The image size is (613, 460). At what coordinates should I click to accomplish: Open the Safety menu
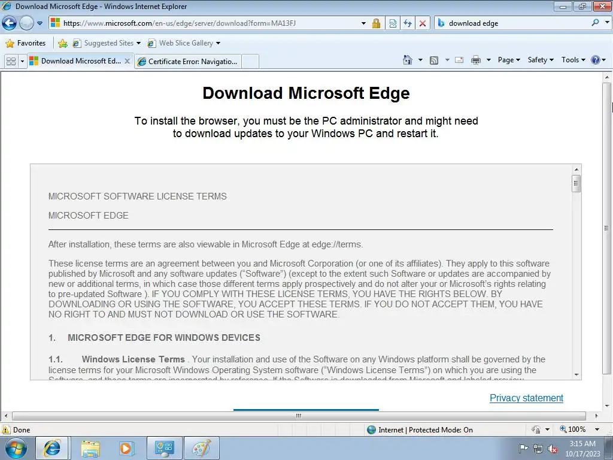click(541, 60)
